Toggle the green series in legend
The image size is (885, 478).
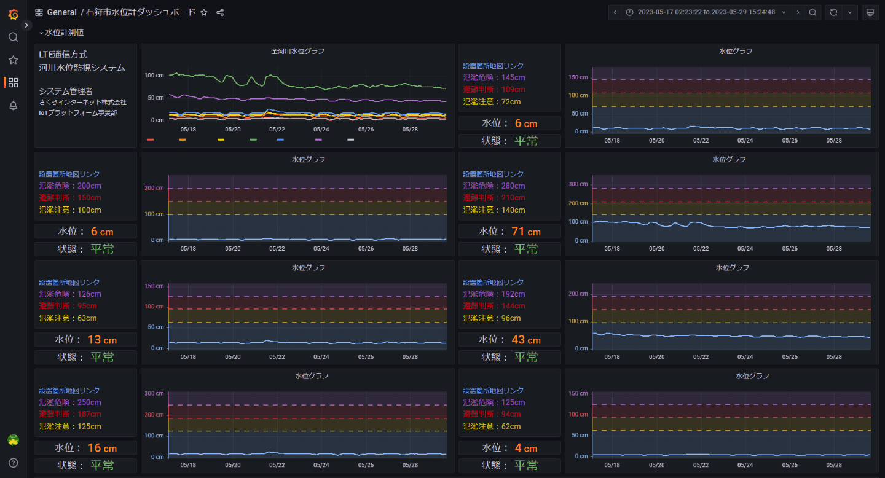(x=253, y=140)
